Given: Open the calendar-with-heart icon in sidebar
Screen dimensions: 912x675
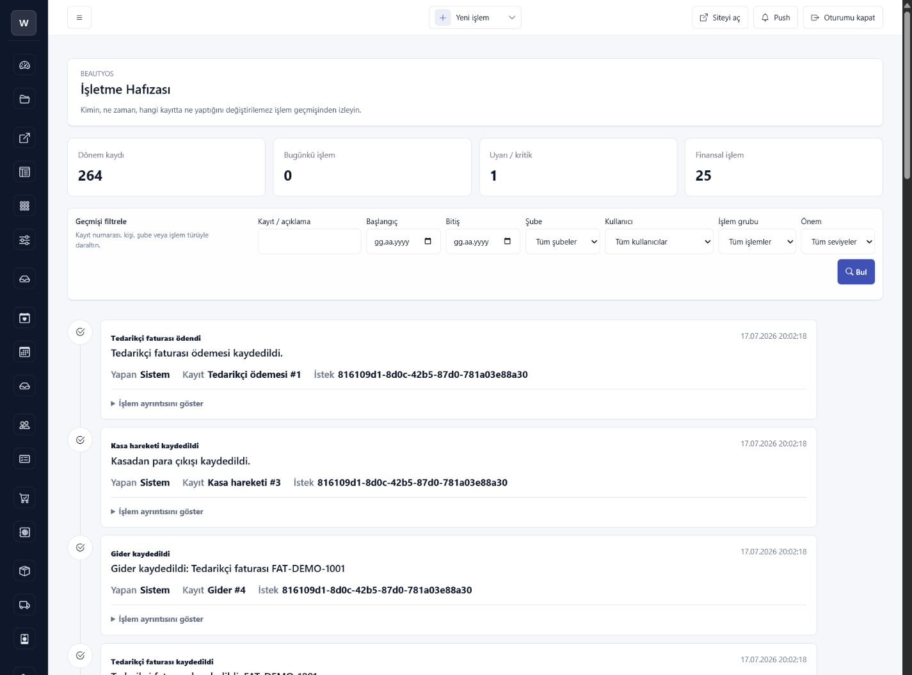Looking at the screenshot, I should pyautogui.click(x=24, y=318).
